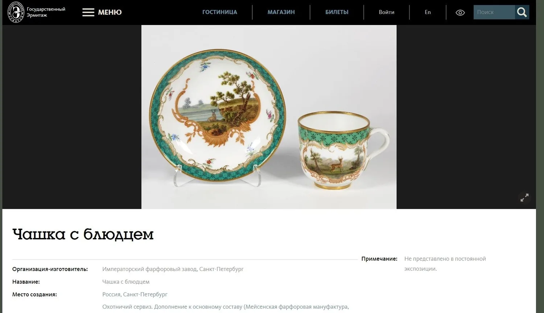
Task: Switch language to En
Action: [428, 12]
